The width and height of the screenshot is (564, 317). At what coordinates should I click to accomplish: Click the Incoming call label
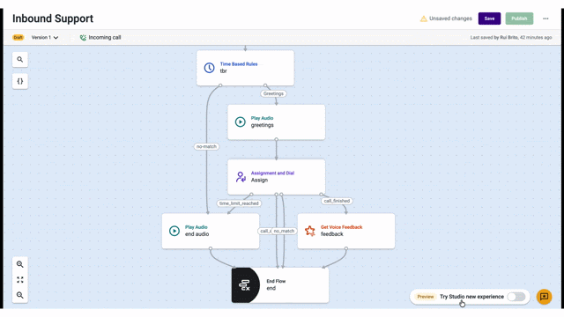(x=105, y=37)
